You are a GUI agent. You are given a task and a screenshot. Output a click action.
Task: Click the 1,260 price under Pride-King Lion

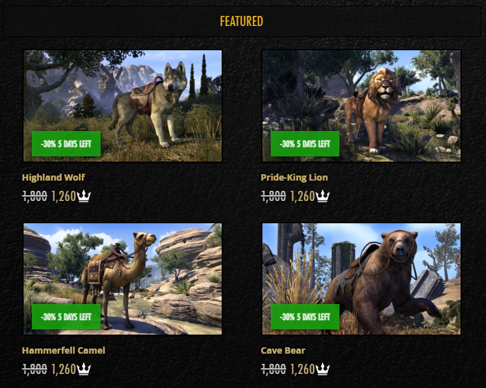pyautogui.click(x=303, y=196)
